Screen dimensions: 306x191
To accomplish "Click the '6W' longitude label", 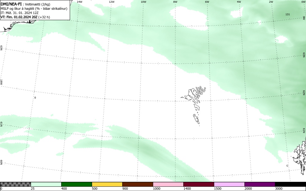I will point(207,2).
